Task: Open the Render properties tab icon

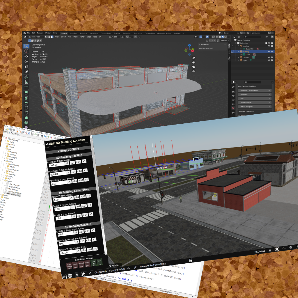Action: pyautogui.click(x=233, y=92)
